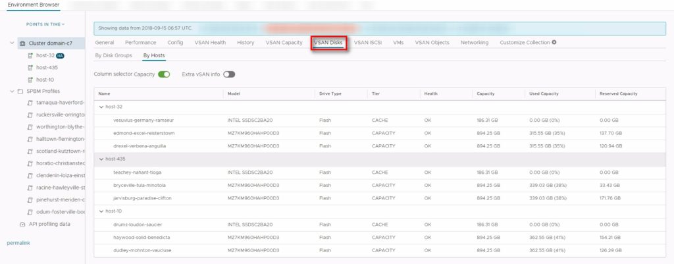The image size is (674, 264).
Task: Open the permalink link
Action: click(18, 243)
